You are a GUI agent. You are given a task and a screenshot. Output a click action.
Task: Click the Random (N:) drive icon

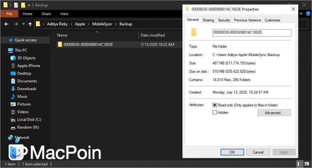tap(13, 128)
